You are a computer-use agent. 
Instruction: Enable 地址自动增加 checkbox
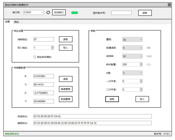(35, 57)
